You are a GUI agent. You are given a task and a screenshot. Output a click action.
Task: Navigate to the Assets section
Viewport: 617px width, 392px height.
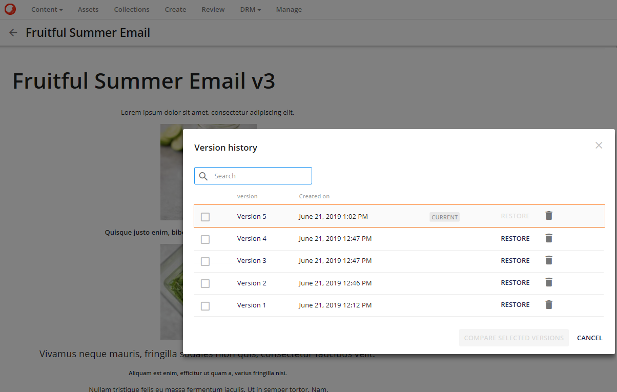tap(88, 9)
